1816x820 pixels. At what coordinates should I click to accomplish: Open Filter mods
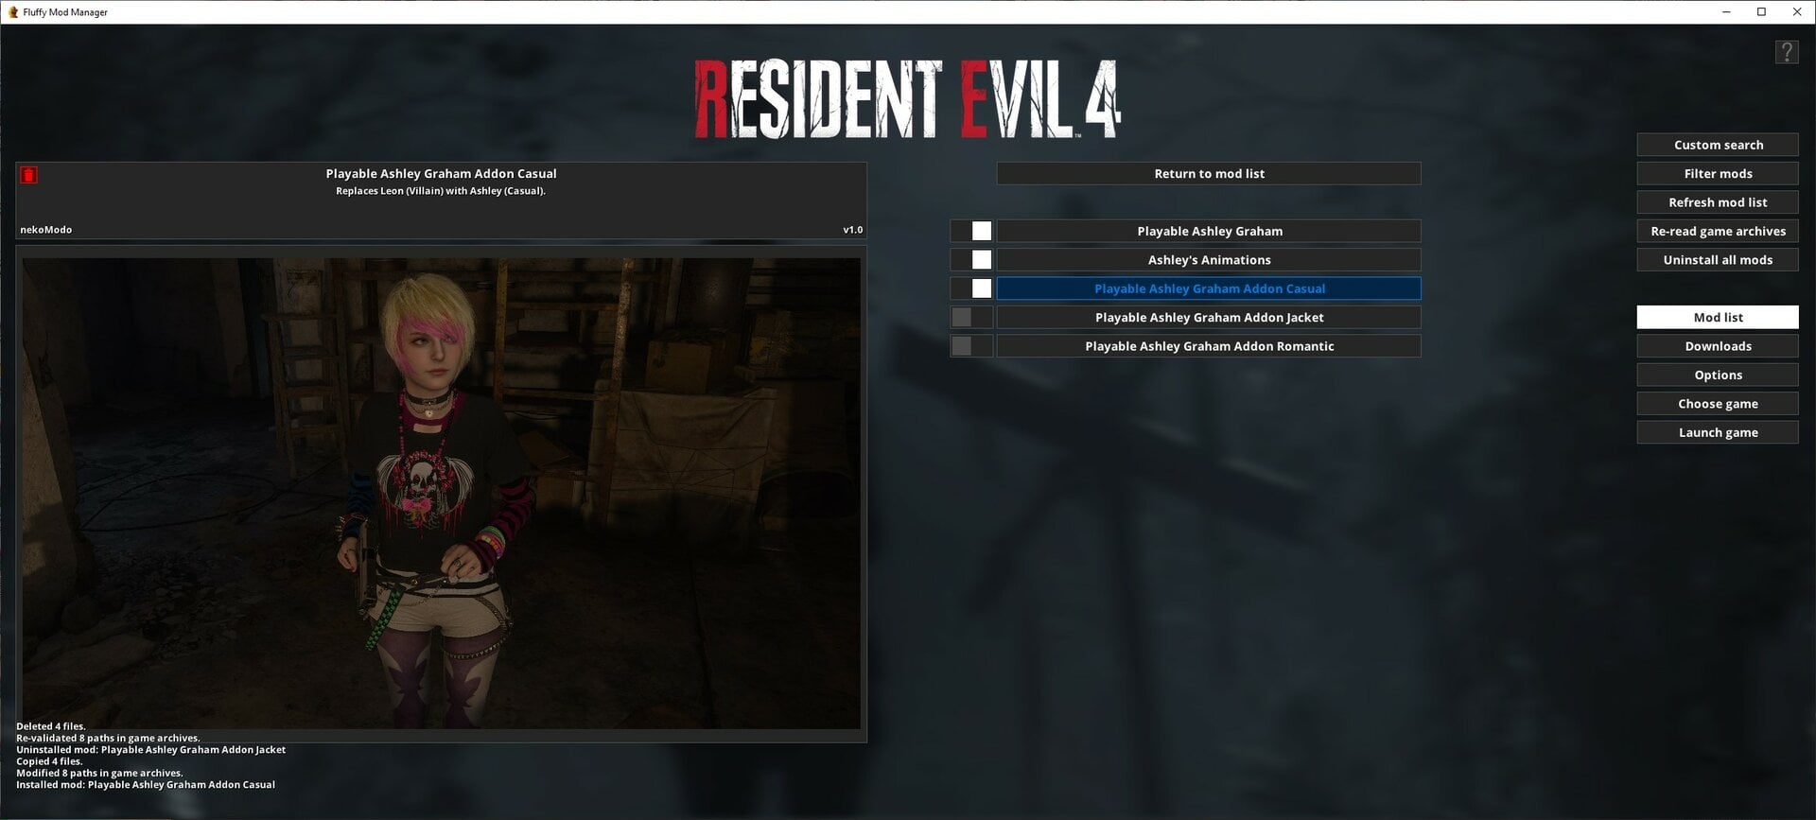point(1718,174)
